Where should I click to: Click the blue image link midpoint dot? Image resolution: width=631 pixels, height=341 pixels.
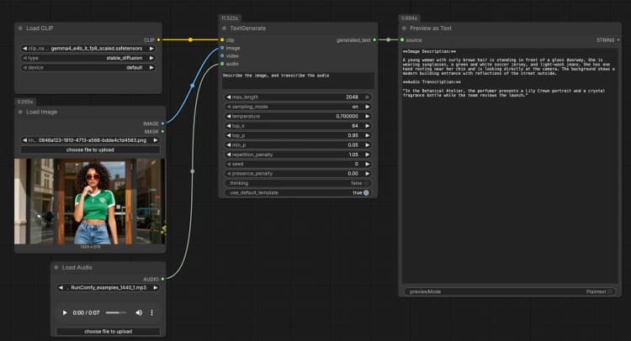pos(193,86)
